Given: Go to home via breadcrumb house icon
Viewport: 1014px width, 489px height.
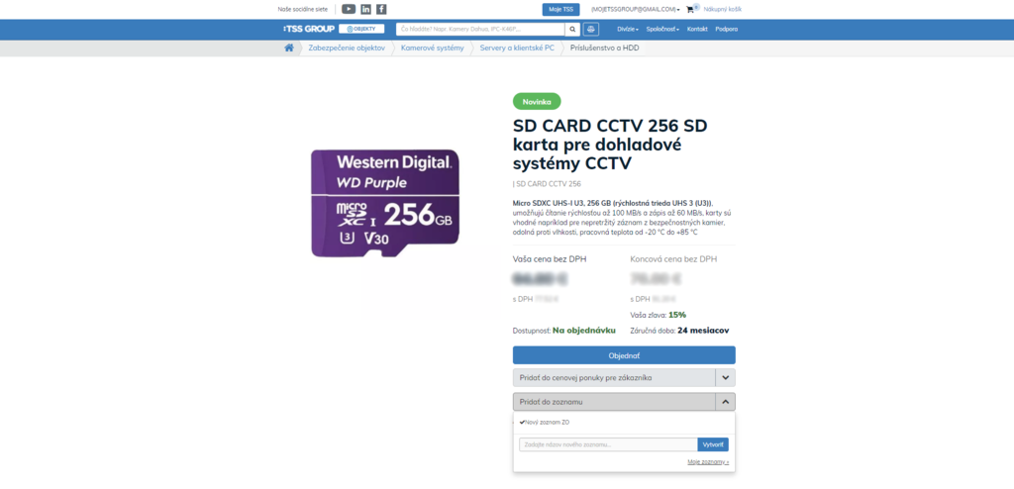Looking at the screenshot, I should click(x=289, y=48).
